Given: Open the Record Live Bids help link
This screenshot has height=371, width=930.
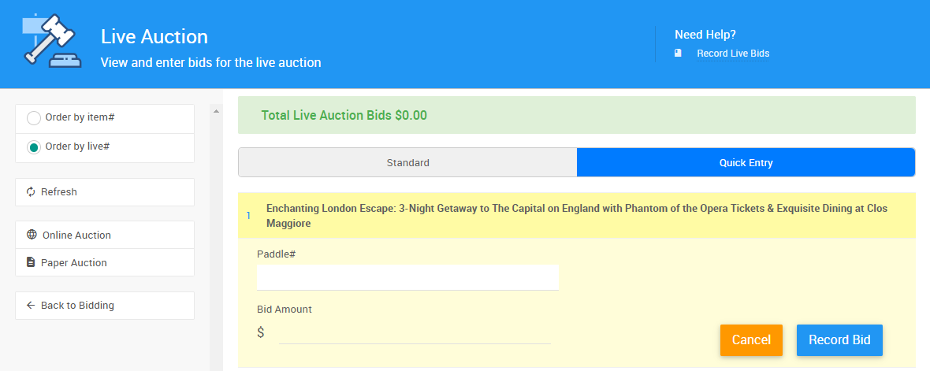Looking at the screenshot, I should [733, 54].
